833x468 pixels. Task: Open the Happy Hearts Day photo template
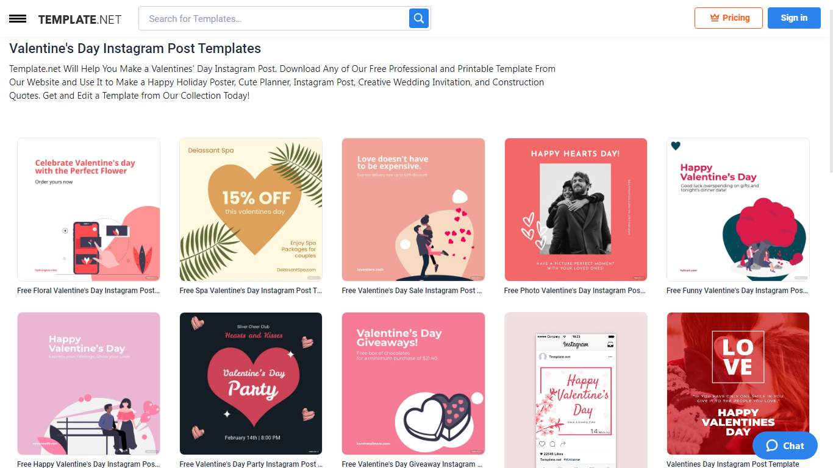click(x=576, y=210)
